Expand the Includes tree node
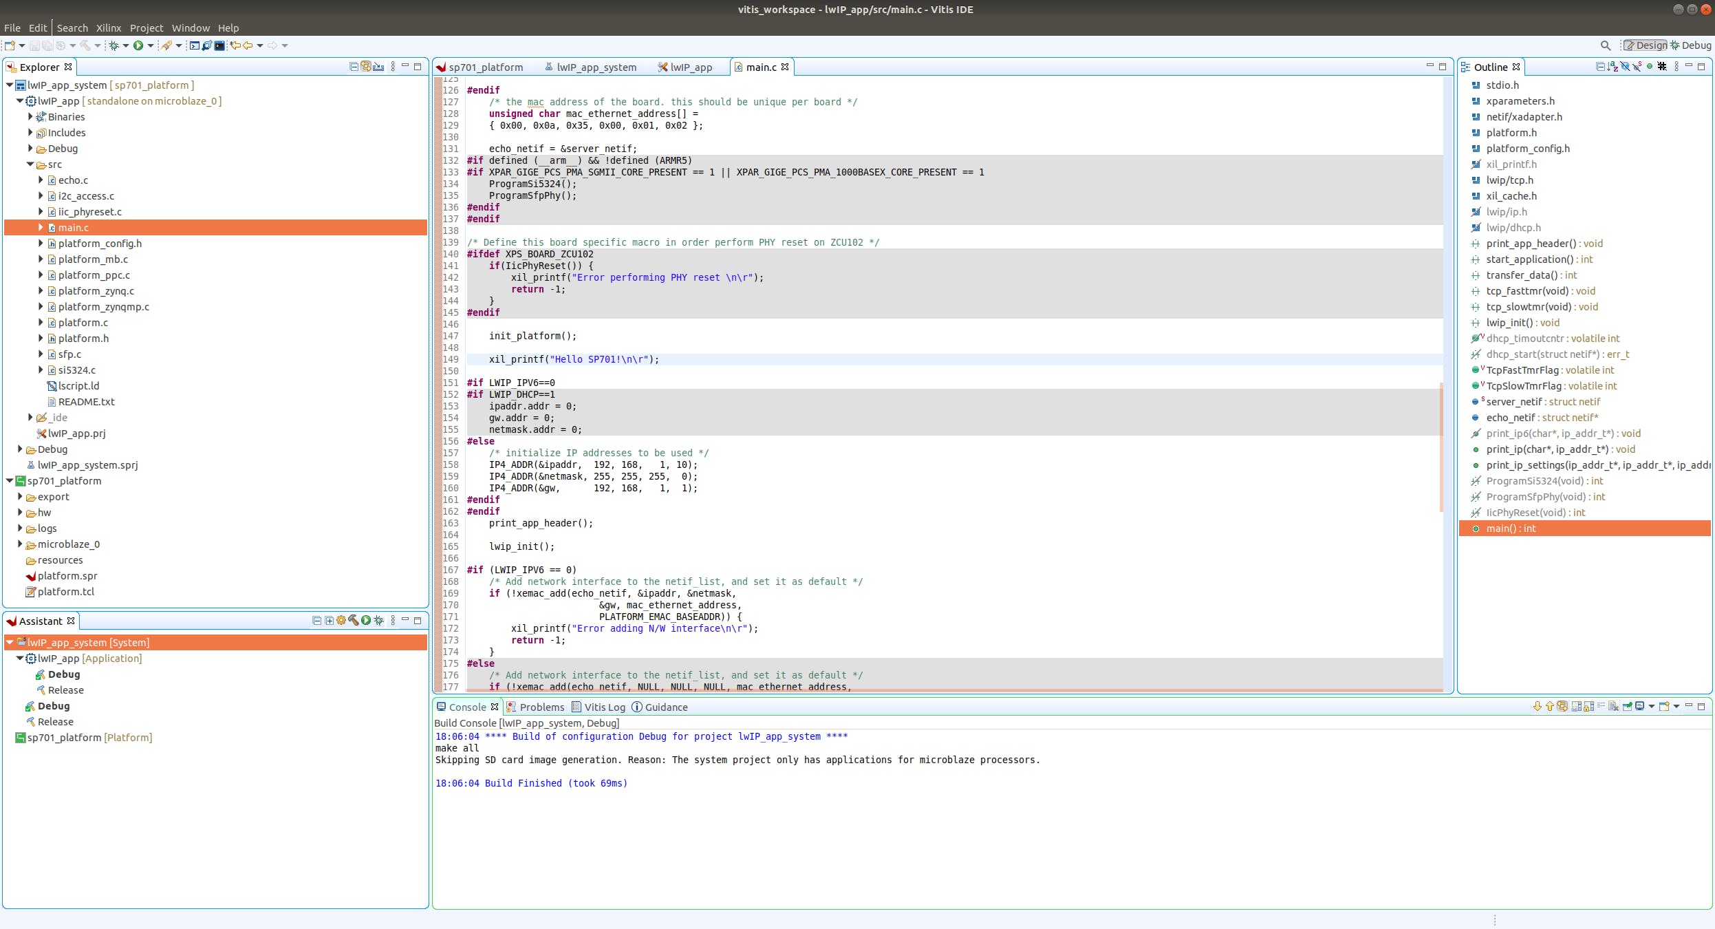The width and height of the screenshot is (1715, 929). (30, 133)
